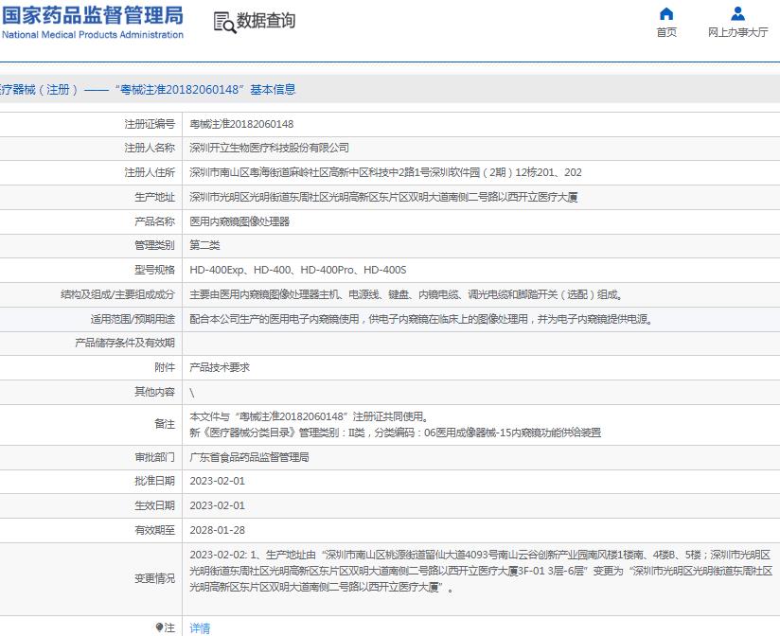Click 备注 line 新《医疗器械分类目录》
Image resolution: width=780 pixels, height=636 pixels.
pos(396,433)
